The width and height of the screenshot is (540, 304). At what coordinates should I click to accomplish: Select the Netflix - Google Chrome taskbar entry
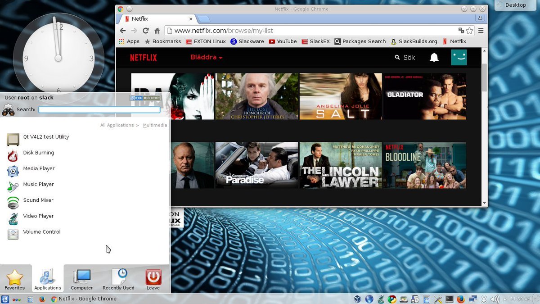84,299
